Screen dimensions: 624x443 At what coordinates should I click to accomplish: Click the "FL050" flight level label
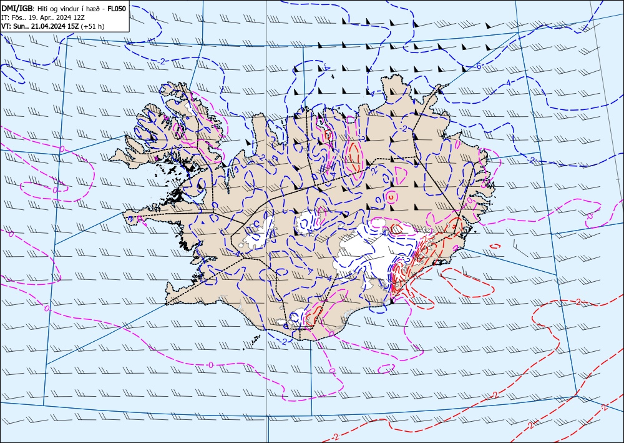[x=117, y=8]
